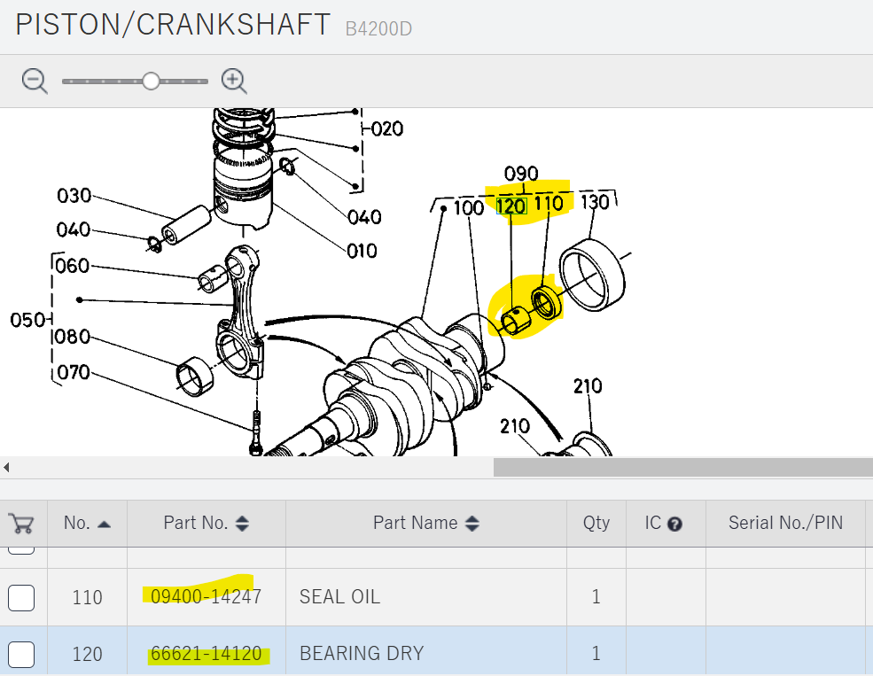Image resolution: width=873 pixels, height=676 pixels.
Task: Check the box for item 120
Action: [x=21, y=655]
